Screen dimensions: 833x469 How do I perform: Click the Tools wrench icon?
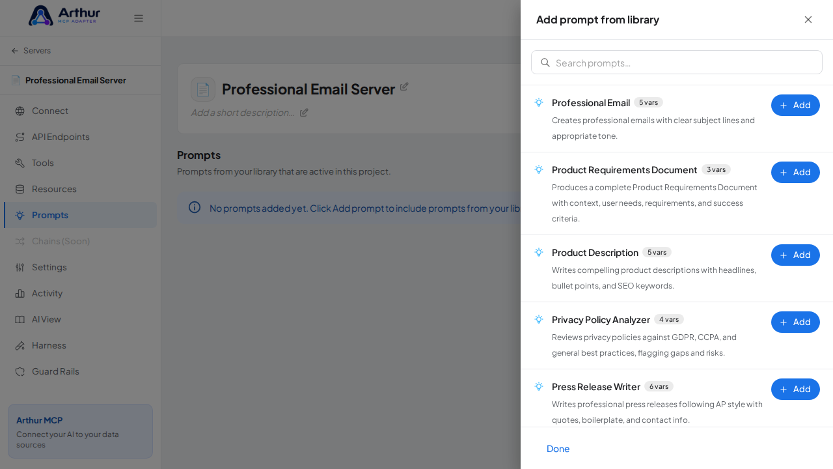pos(20,163)
